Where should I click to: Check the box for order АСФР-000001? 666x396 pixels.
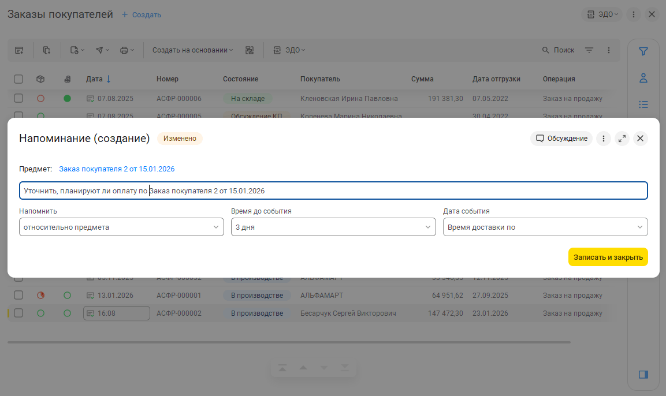point(18,296)
